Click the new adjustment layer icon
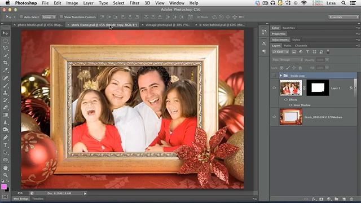Image resolution: width=361 pixels, height=203 pixels. 329,199
